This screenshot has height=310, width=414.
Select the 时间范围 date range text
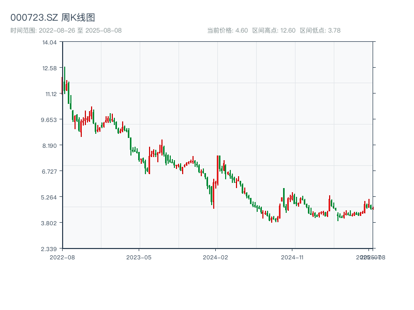point(66,30)
